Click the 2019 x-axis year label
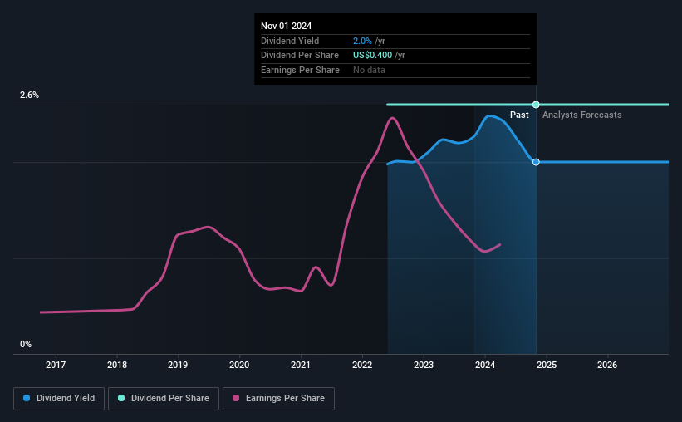 [x=178, y=365]
